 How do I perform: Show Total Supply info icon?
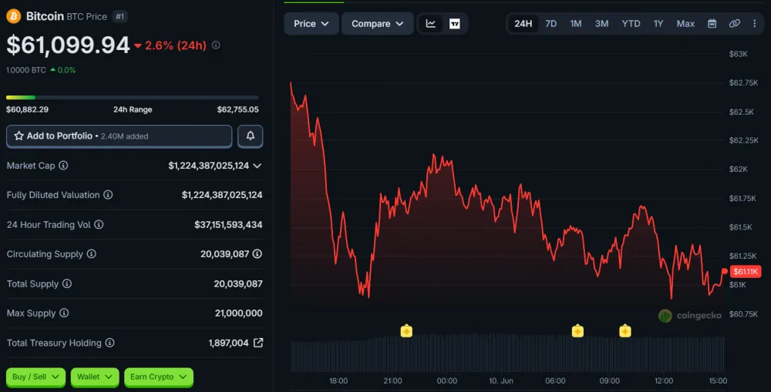pos(67,283)
